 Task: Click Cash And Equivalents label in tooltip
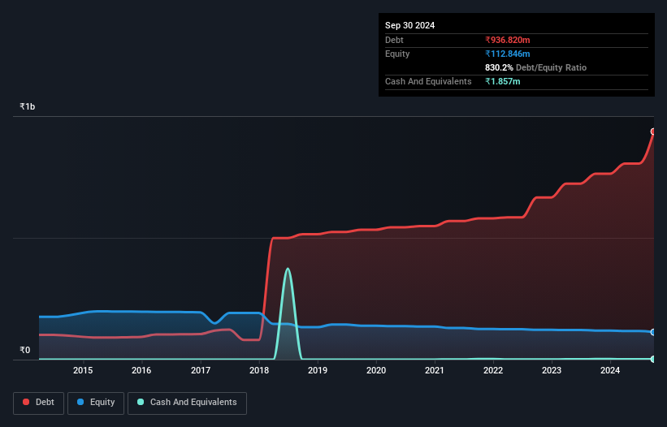coord(428,81)
